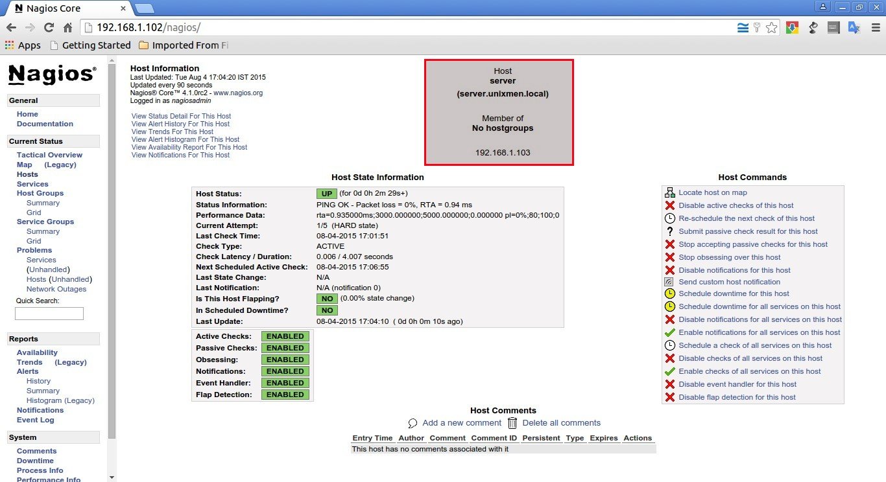886x482 pixels.
Task: Click the browser back arrow
Action: click(x=11, y=28)
